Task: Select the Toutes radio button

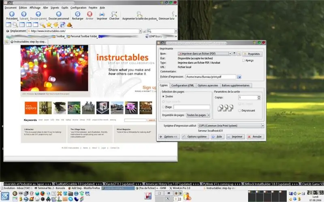Action: pyautogui.click(x=163, y=96)
